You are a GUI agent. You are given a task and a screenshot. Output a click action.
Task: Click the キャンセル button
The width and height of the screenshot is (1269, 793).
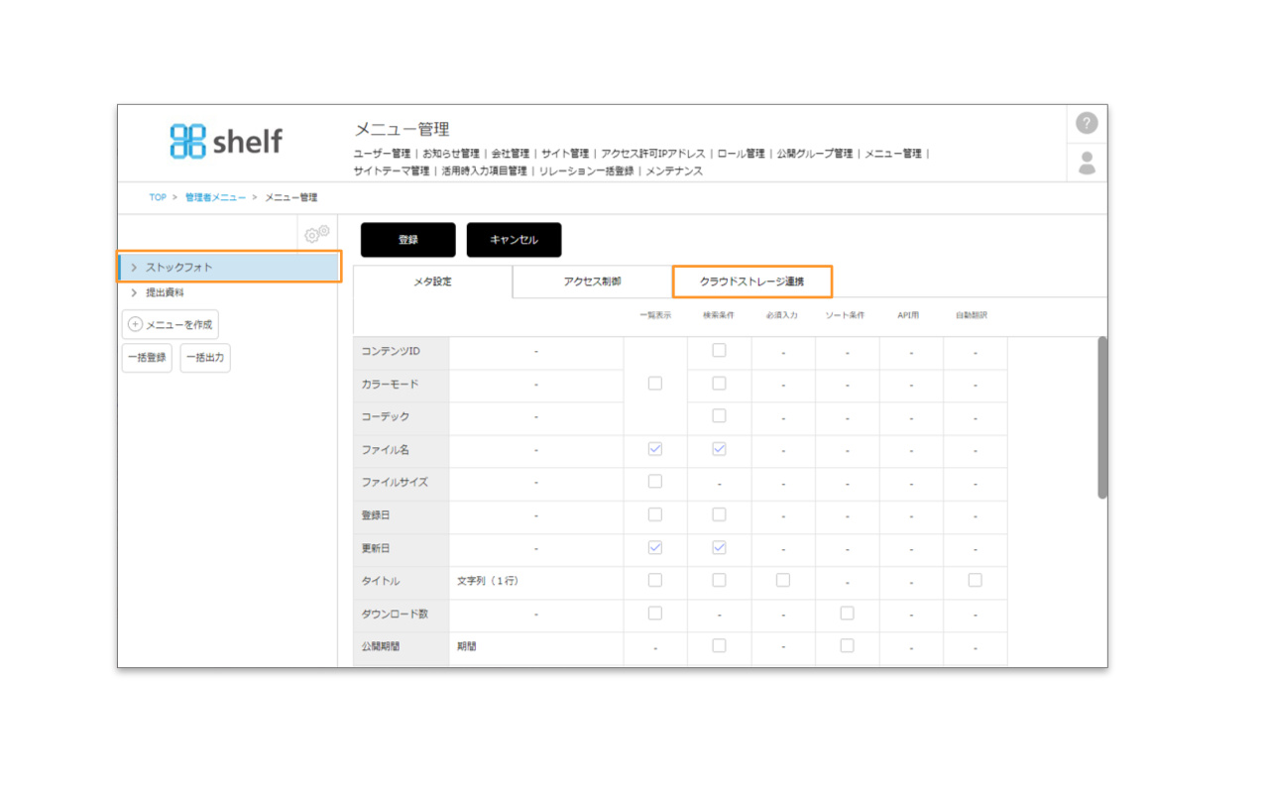coord(514,240)
